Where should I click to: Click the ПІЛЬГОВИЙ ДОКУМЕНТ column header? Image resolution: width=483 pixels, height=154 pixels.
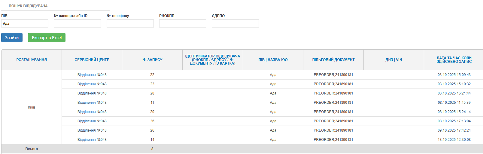(333, 60)
